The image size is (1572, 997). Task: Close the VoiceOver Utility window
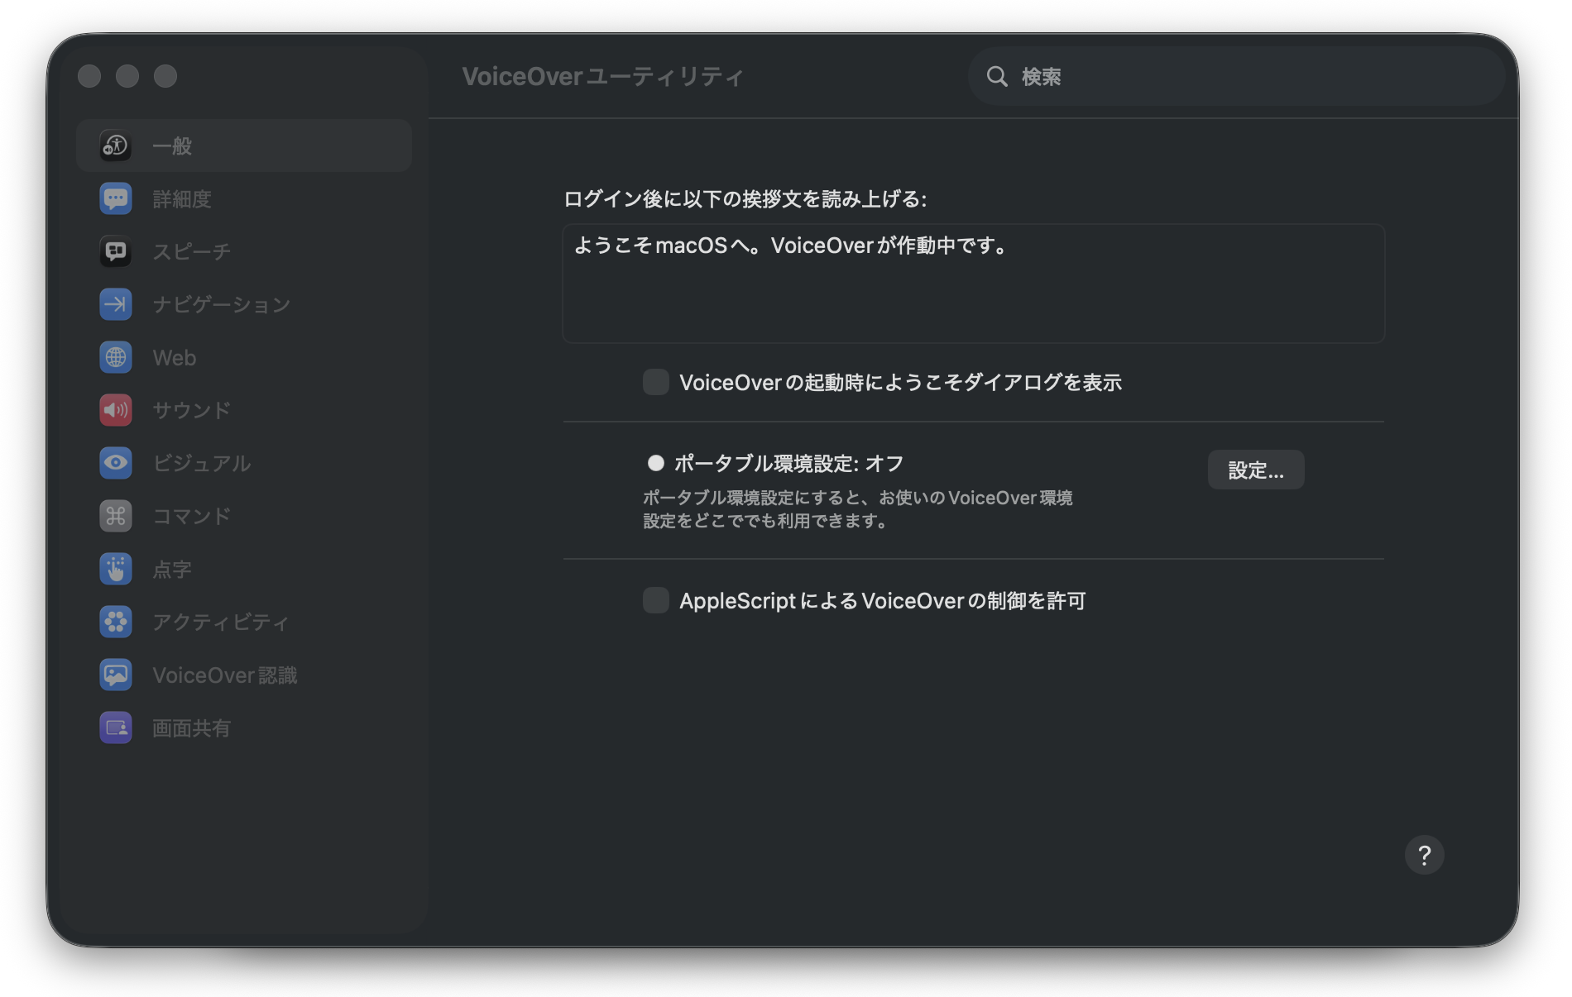[x=89, y=76]
